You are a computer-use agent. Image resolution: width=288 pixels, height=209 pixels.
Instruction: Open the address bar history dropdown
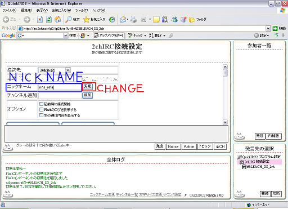point(268,28)
